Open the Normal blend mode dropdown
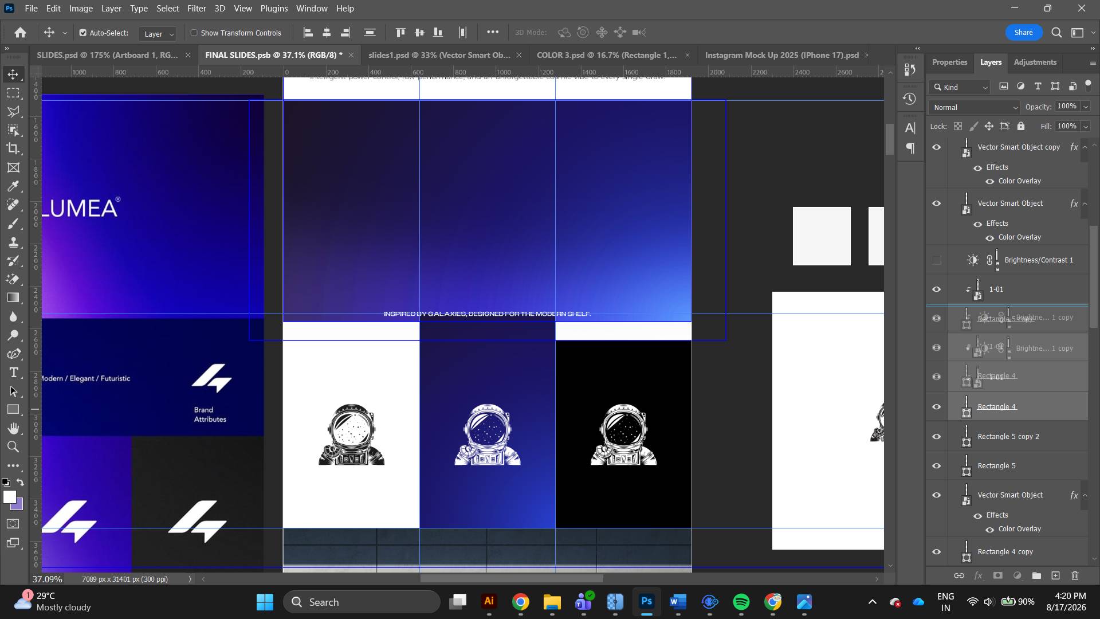1100x619 pixels. [x=974, y=107]
